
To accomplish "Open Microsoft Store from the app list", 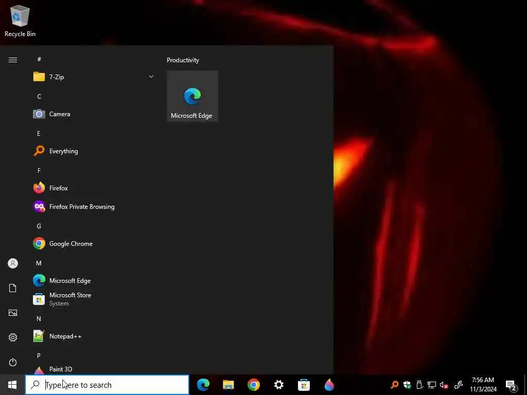I will pyautogui.click(x=94, y=299).
